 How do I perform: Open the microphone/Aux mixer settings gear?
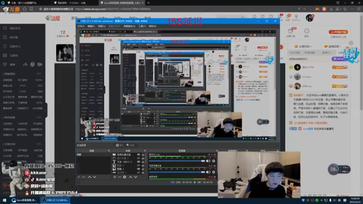213,161
